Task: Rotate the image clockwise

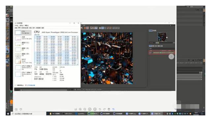Action: pos(105,109)
